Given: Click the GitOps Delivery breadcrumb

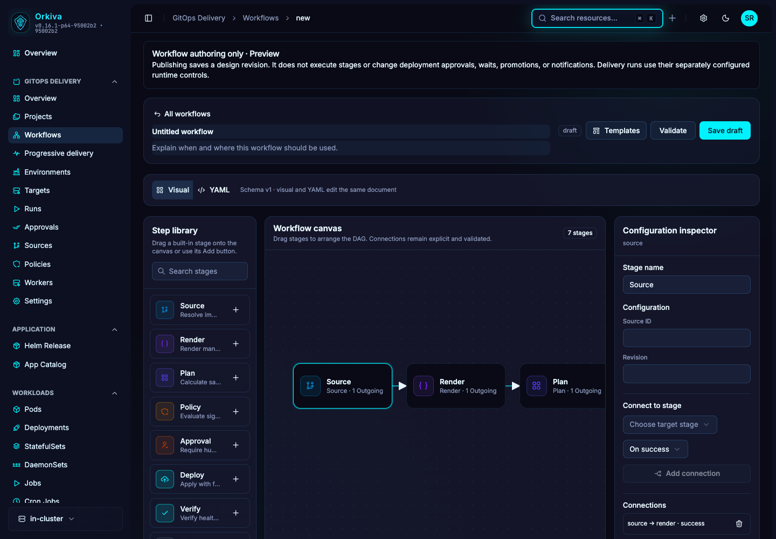Looking at the screenshot, I should tap(199, 18).
